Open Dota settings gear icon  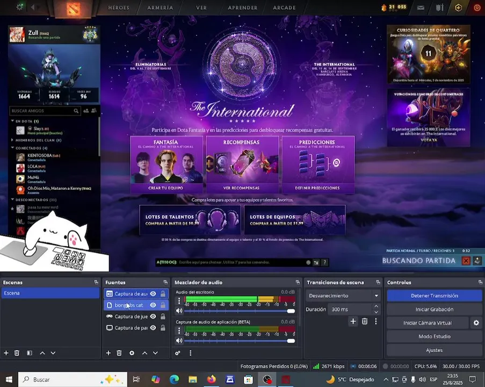click(20, 7)
